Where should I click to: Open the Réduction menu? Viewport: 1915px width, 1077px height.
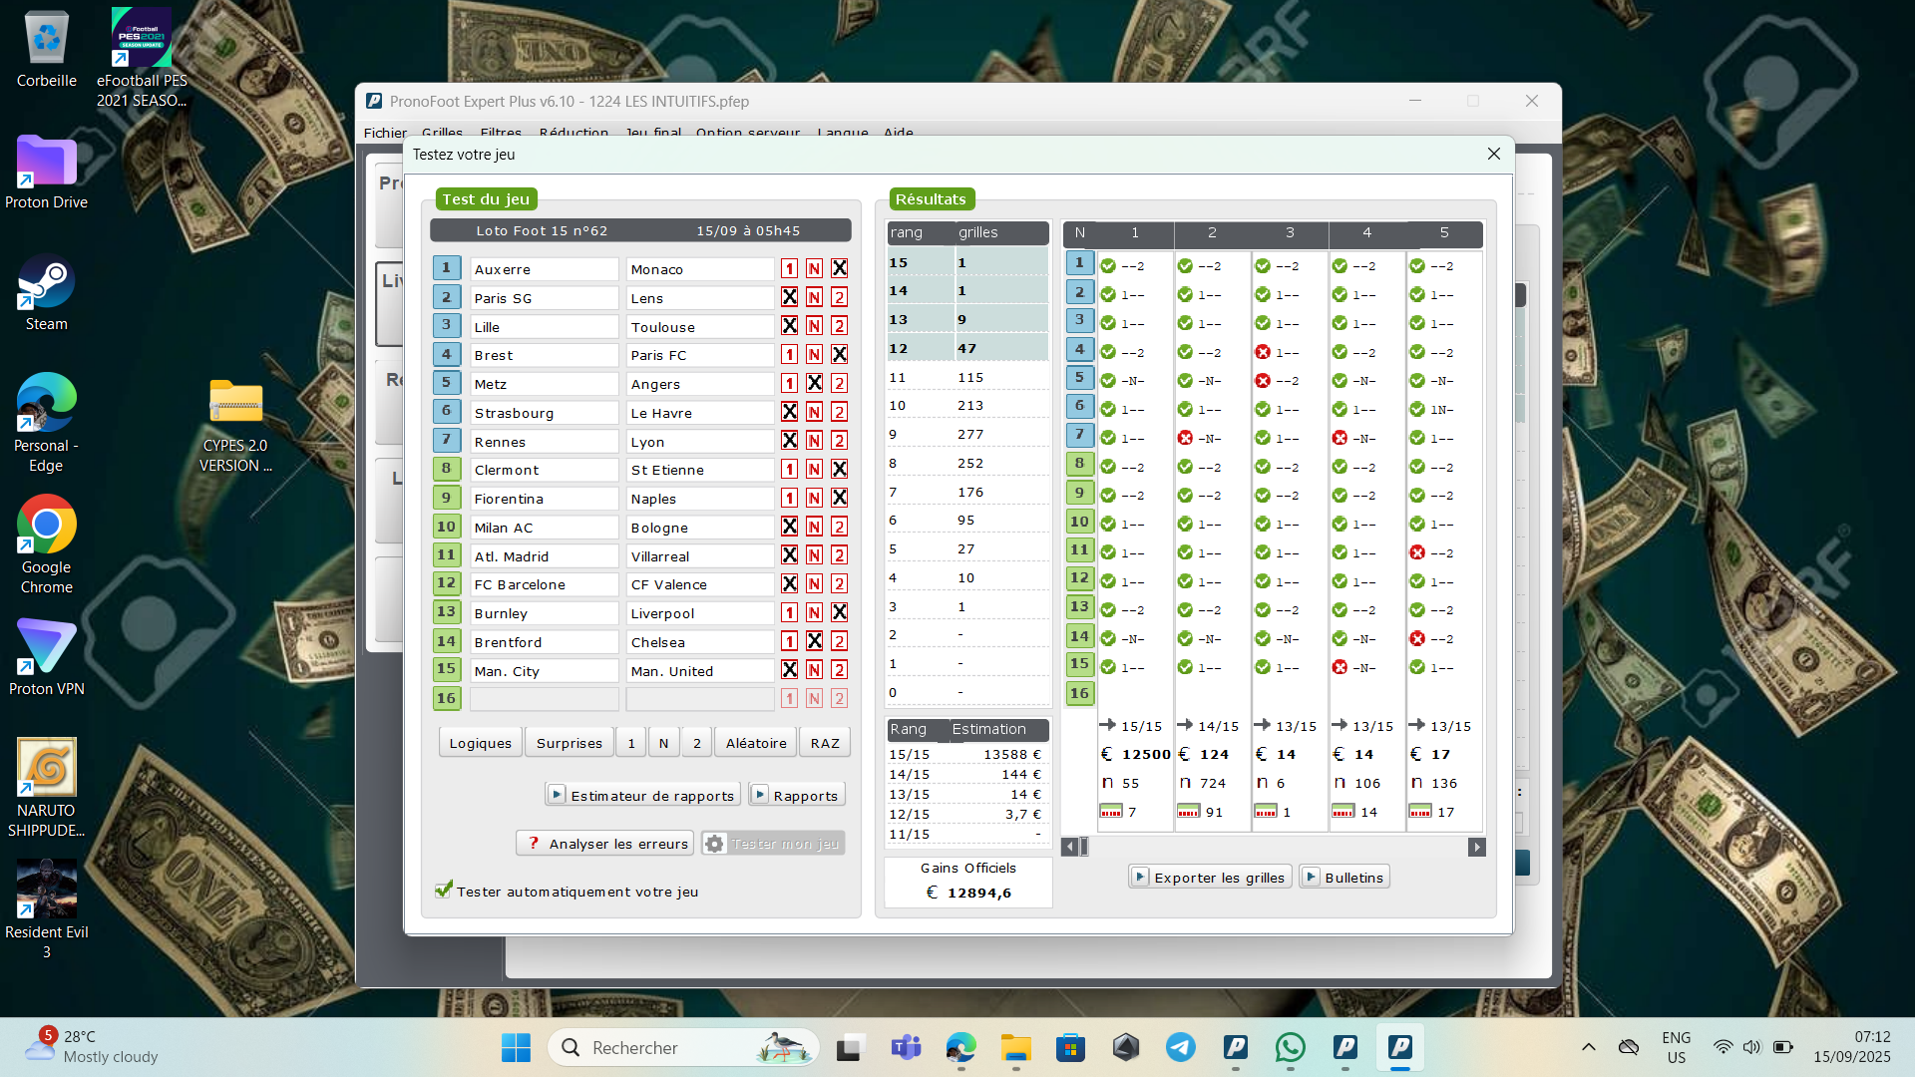click(574, 133)
